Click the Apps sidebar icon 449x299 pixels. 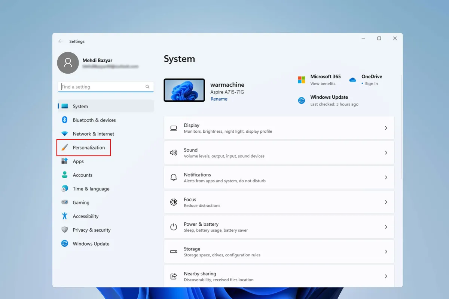(x=64, y=161)
